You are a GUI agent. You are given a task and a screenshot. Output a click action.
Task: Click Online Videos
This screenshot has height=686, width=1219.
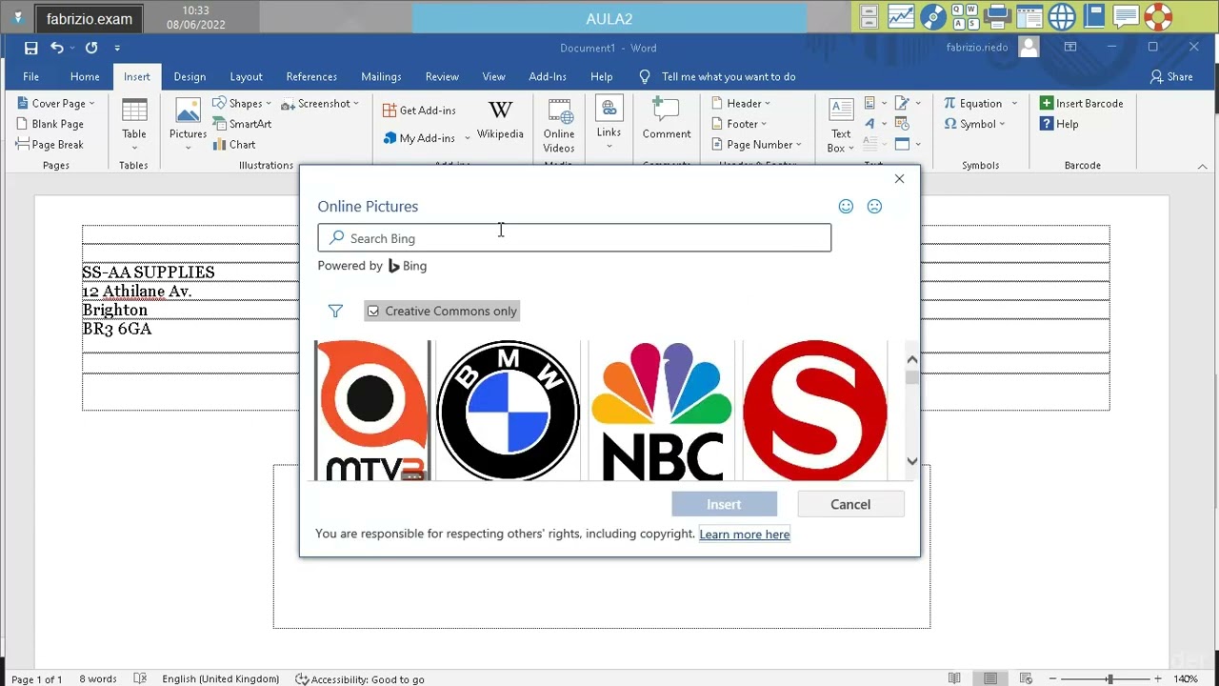559,125
